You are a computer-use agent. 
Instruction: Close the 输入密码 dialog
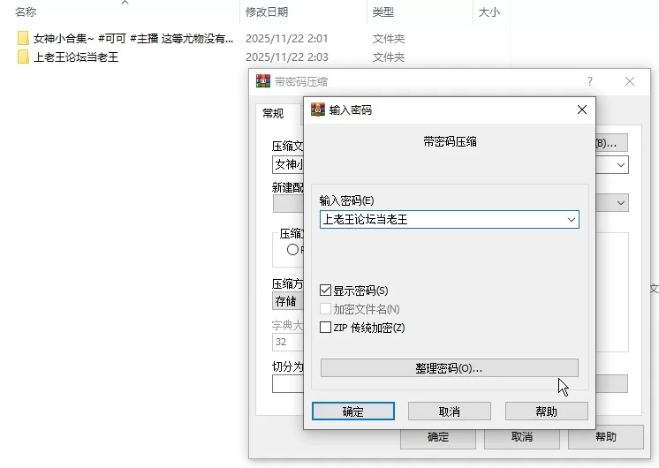click(581, 109)
